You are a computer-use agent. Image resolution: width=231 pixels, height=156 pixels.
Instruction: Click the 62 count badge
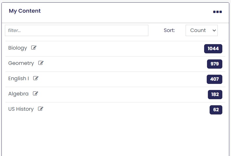[216, 110]
